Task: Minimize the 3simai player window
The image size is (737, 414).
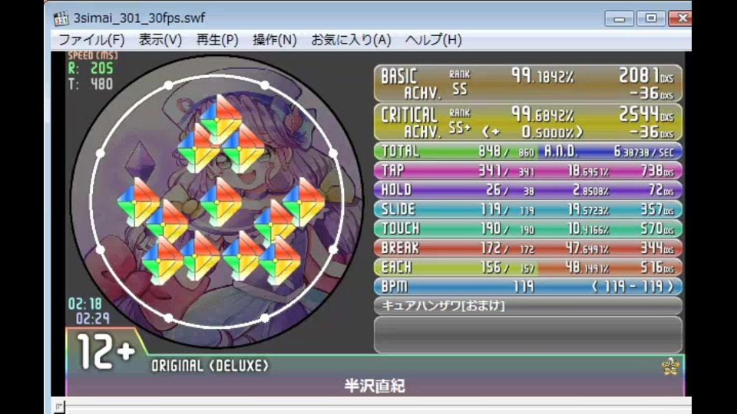Action: pos(619,18)
